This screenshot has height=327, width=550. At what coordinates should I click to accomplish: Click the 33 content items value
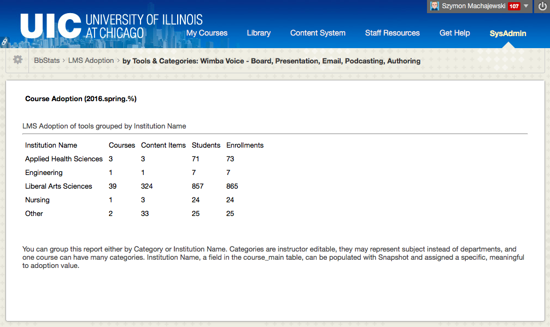(145, 214)
